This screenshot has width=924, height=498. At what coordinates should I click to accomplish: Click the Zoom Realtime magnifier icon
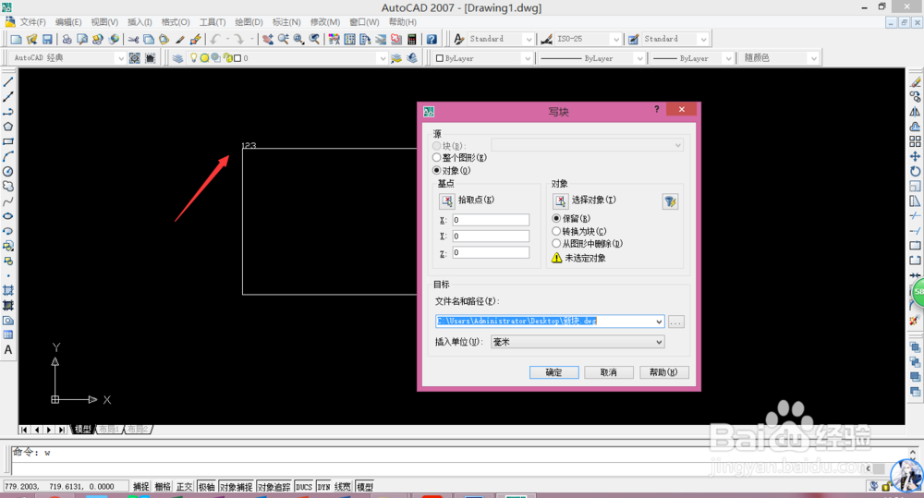284,39
